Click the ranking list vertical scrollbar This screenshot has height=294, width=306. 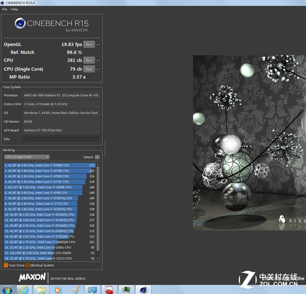click(98, 209)
